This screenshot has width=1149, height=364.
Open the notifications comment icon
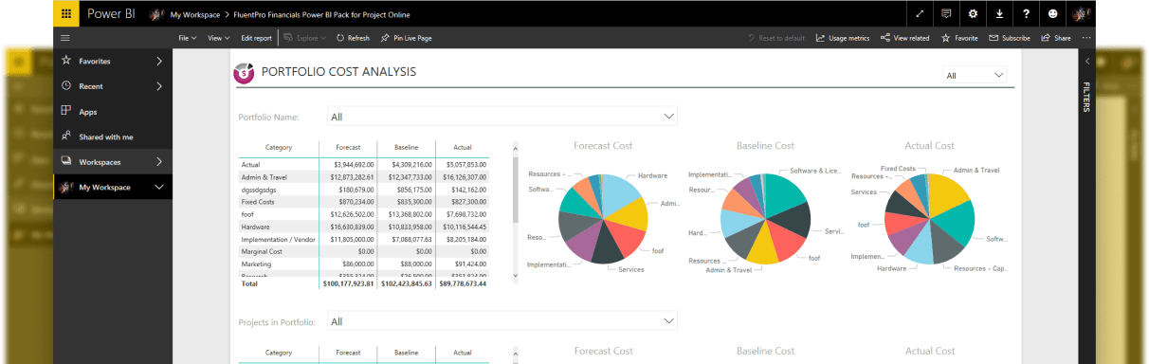pyautogui.click(x=946, y=14)
